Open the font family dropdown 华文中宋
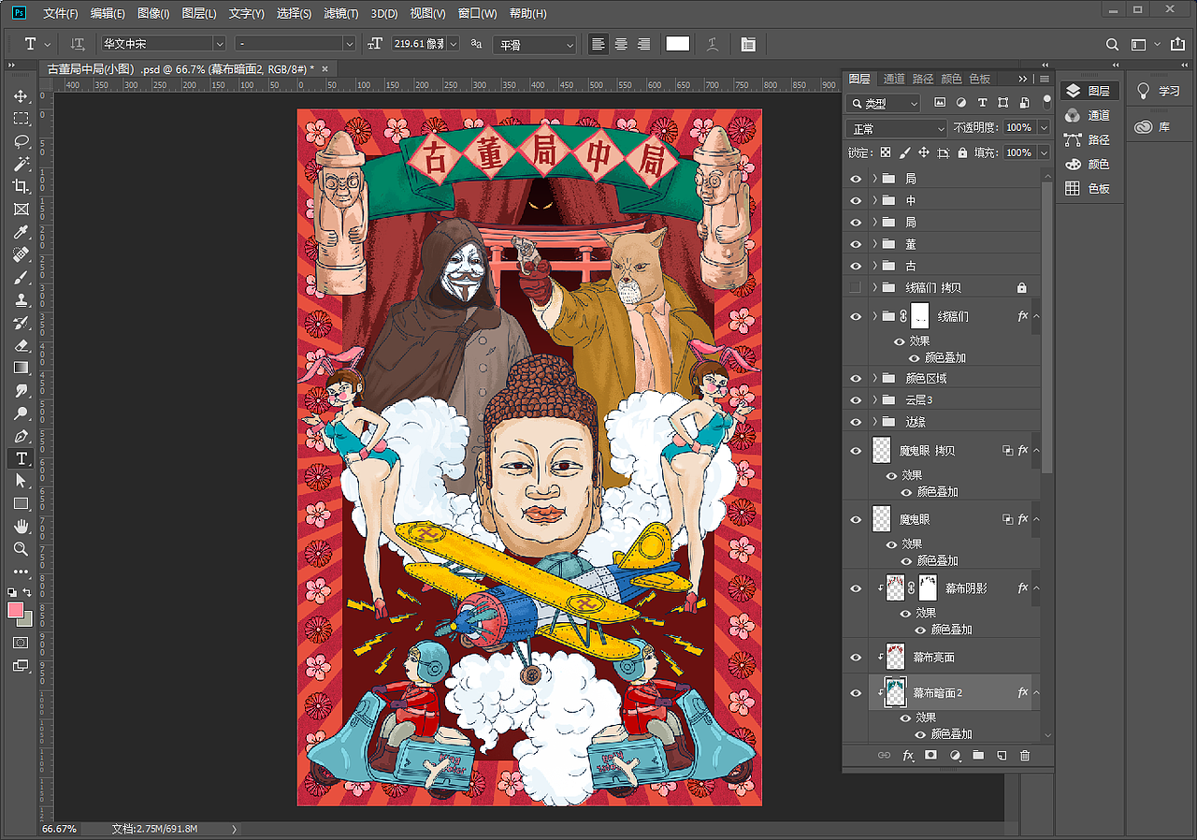The image size is (1197, 840). click(219, 44)
